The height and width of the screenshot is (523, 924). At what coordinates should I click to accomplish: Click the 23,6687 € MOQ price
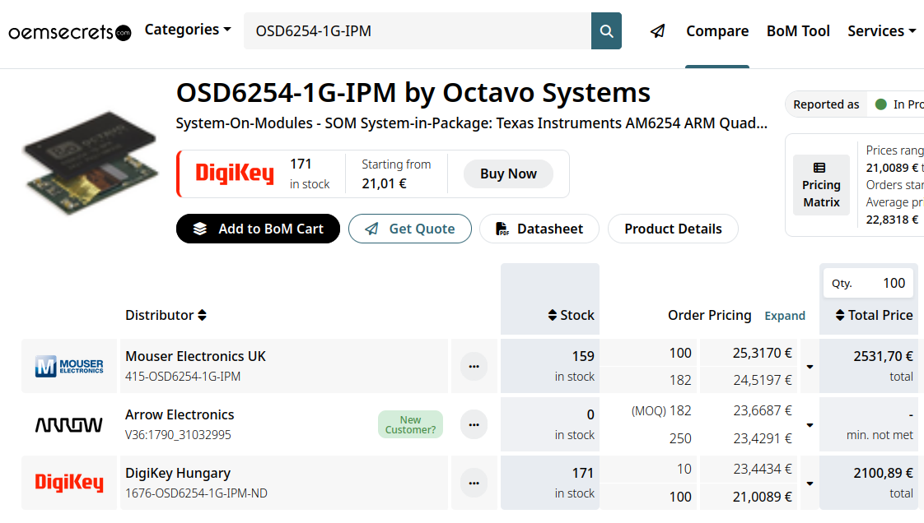pyautogui.click(x=762, y=410)
